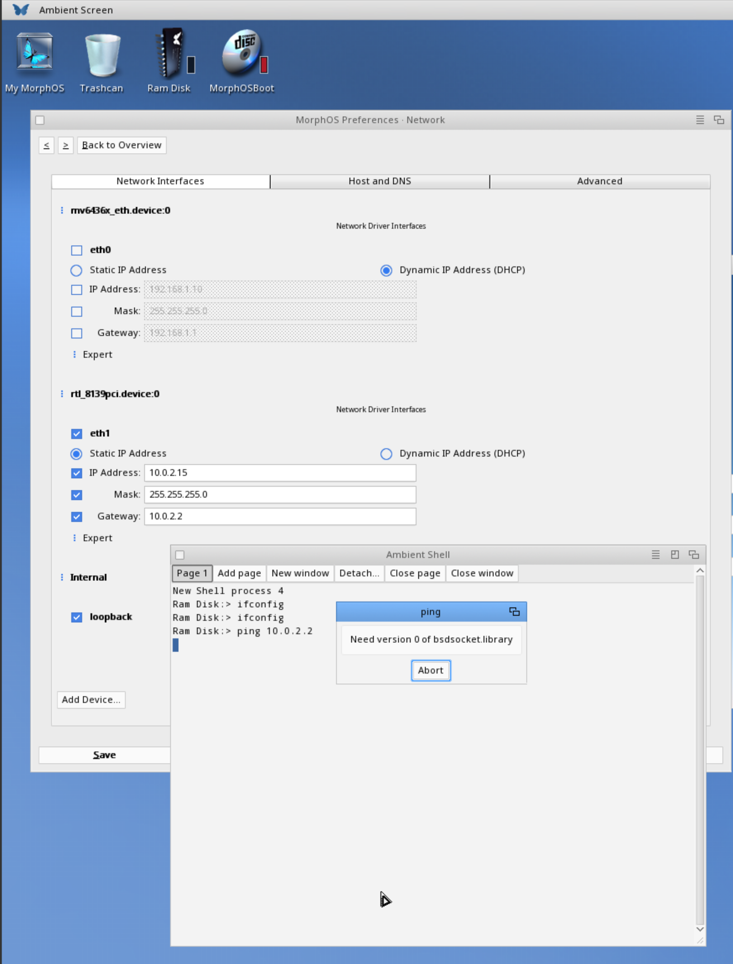Enable the eth0 interface checkbox
733x964 pixels.
tap(77, 250)
